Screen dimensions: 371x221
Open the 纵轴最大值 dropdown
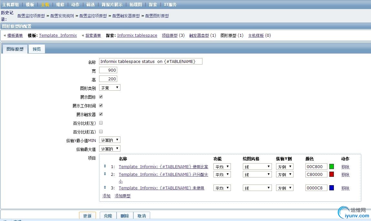coord(110,149)
